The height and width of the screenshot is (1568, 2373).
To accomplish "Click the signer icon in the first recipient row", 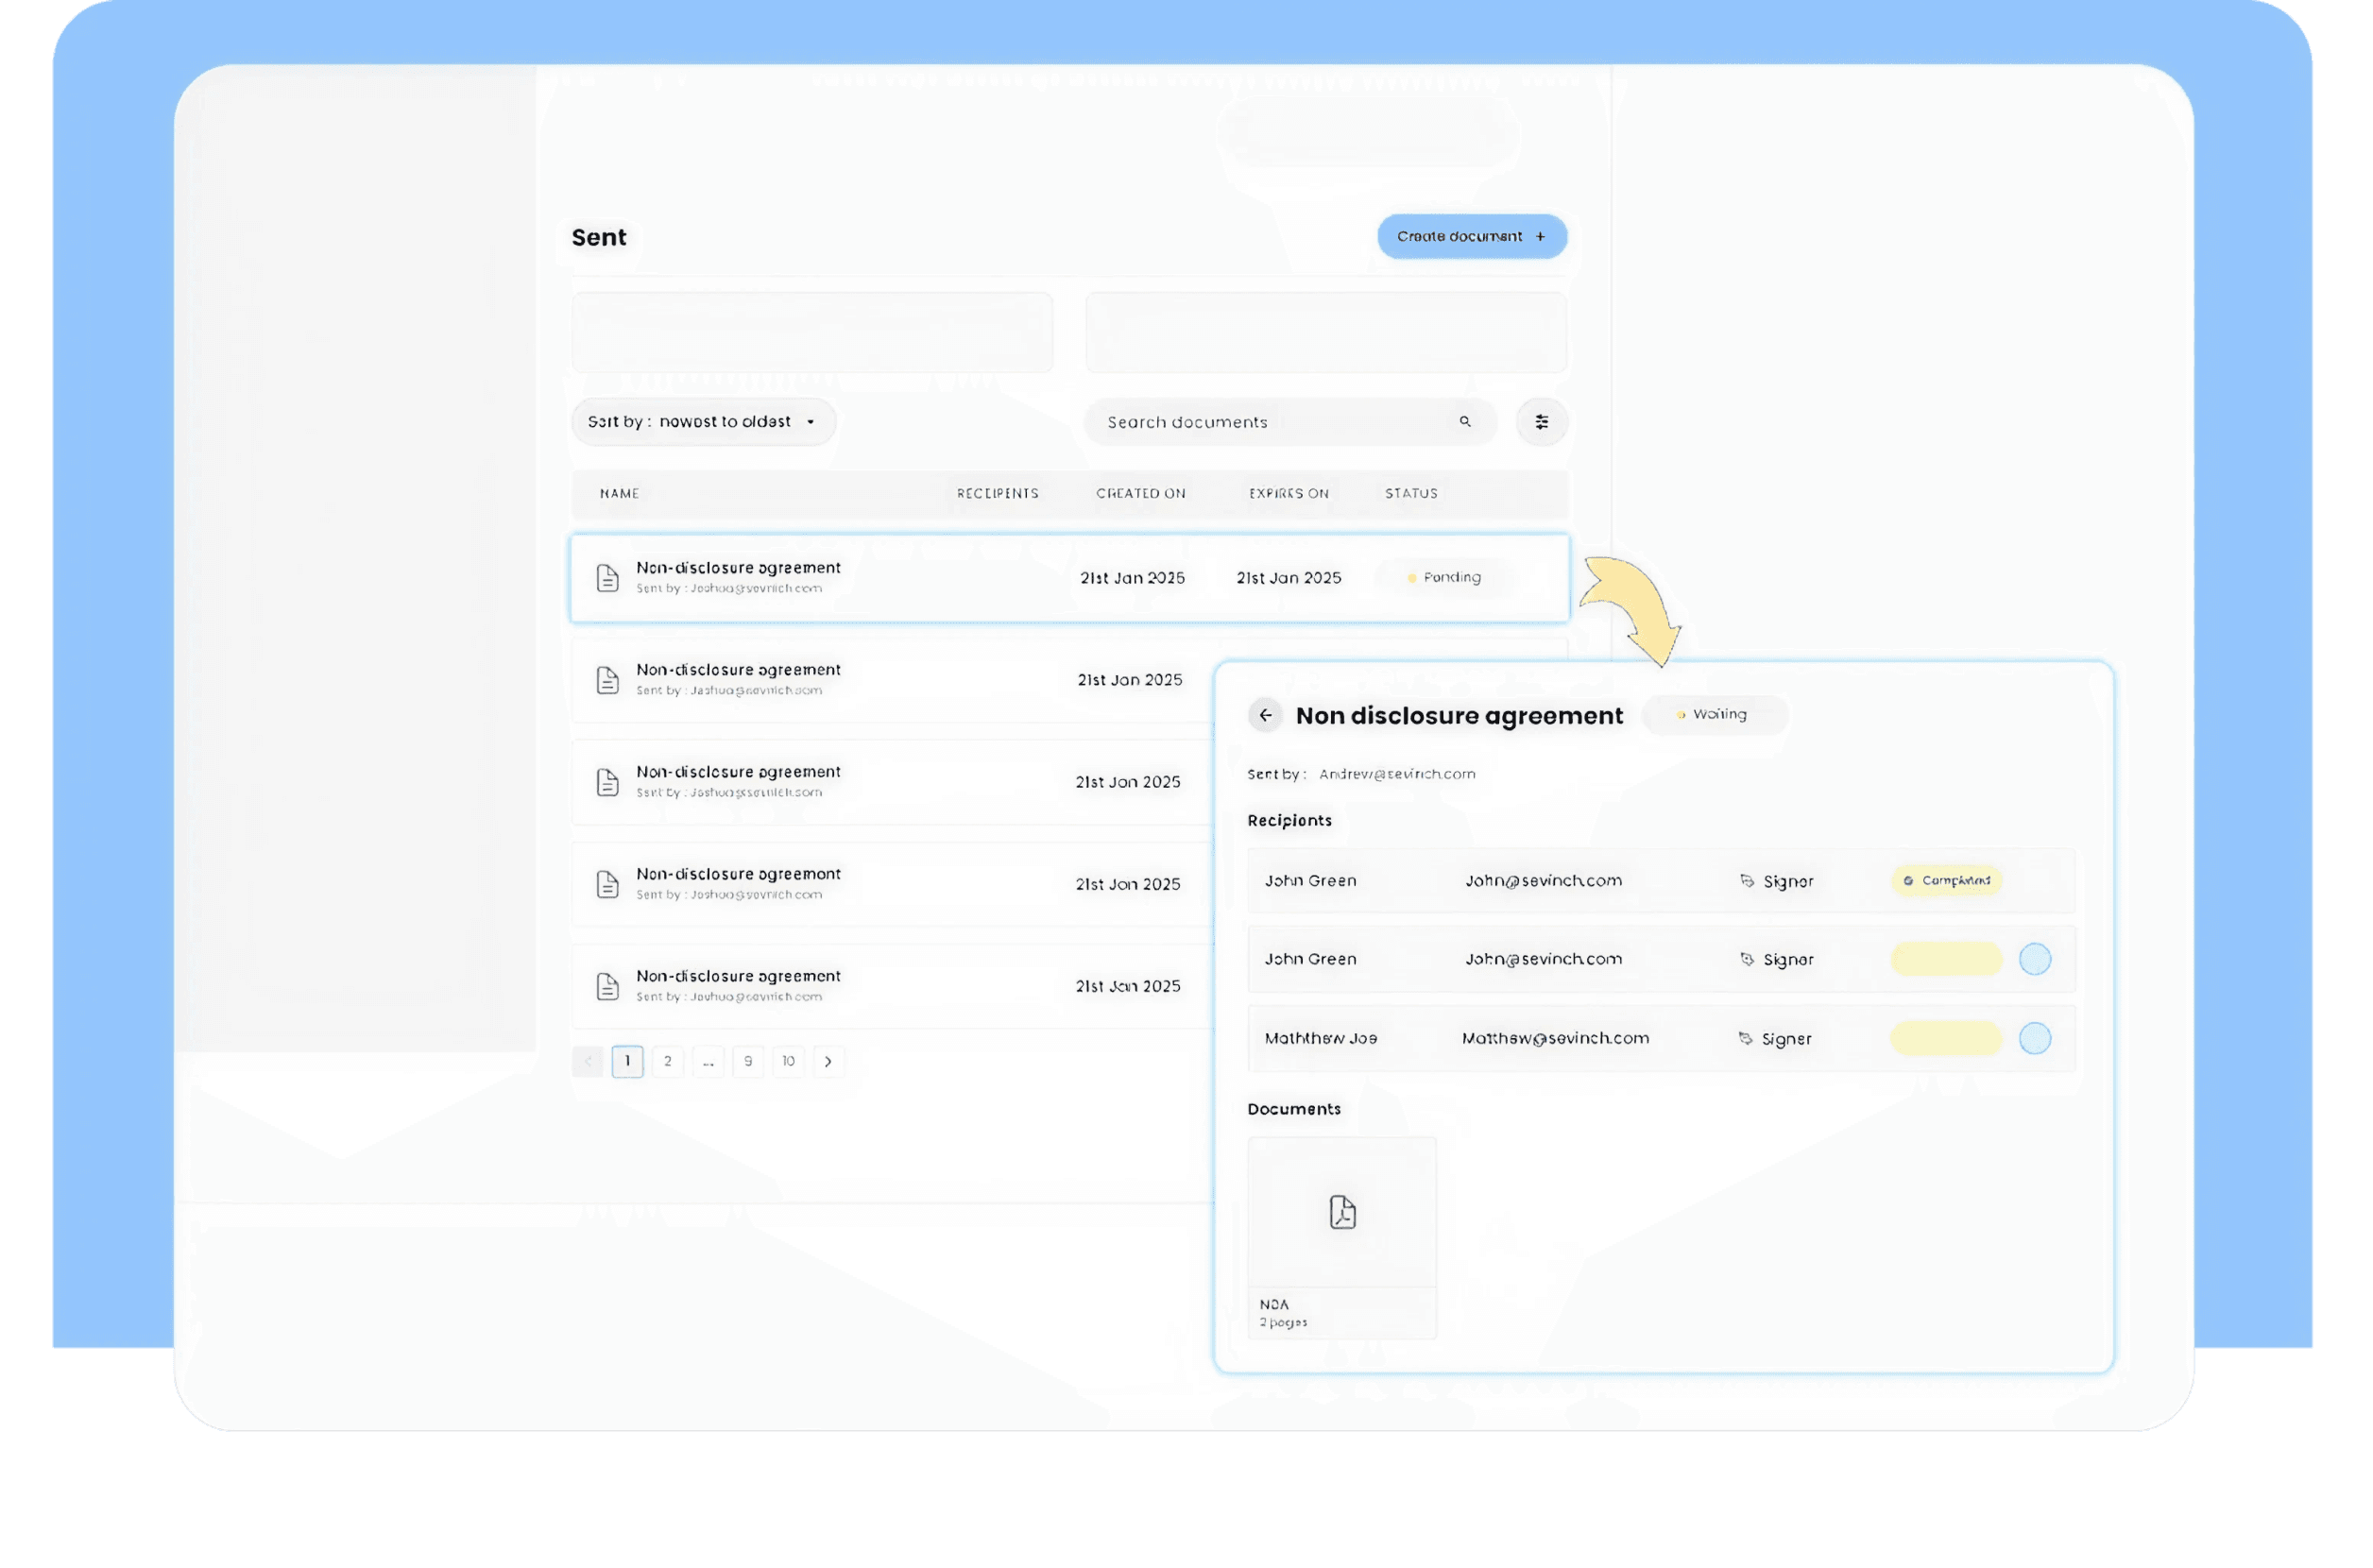I will click(1747, 881).
